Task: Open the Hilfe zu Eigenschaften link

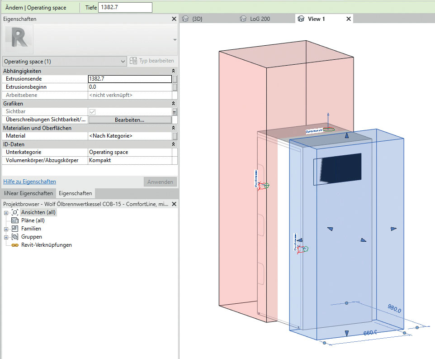Action: click(x=30, y=182)
